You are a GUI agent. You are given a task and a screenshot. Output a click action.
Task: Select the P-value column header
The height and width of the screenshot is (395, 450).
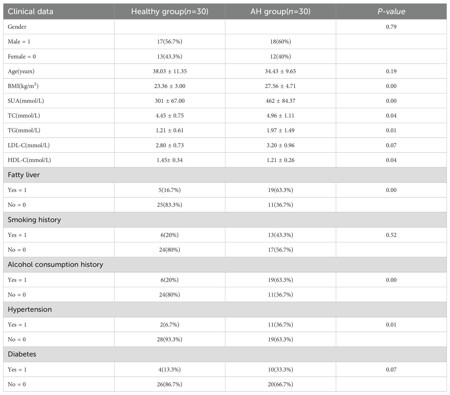tap(391, 12)
